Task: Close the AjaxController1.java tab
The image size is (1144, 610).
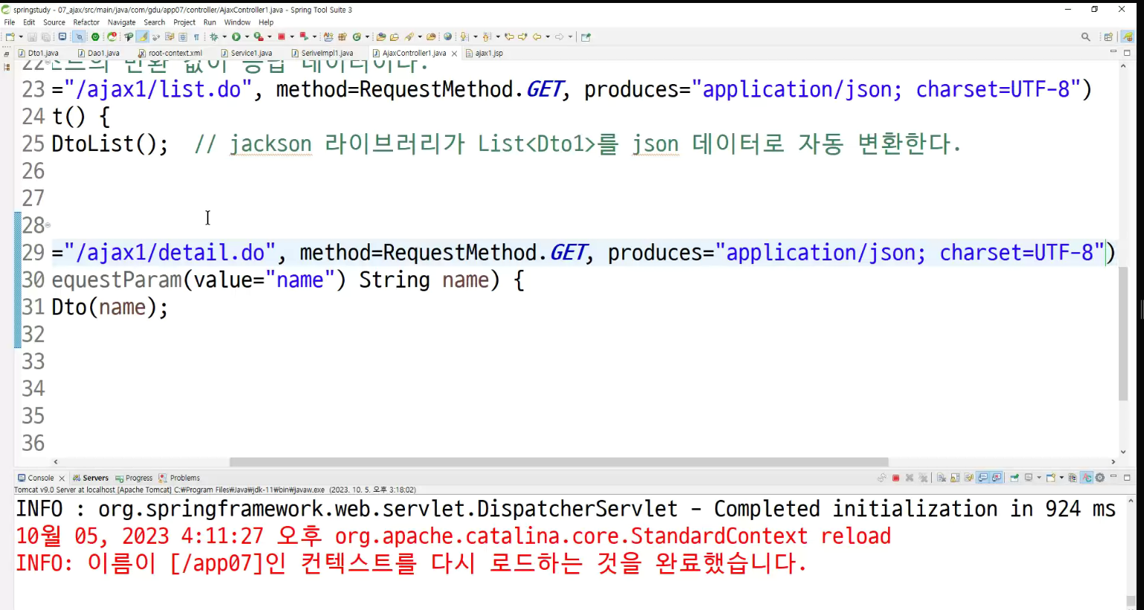Action: pyautogui.click(x=454, y=54)
